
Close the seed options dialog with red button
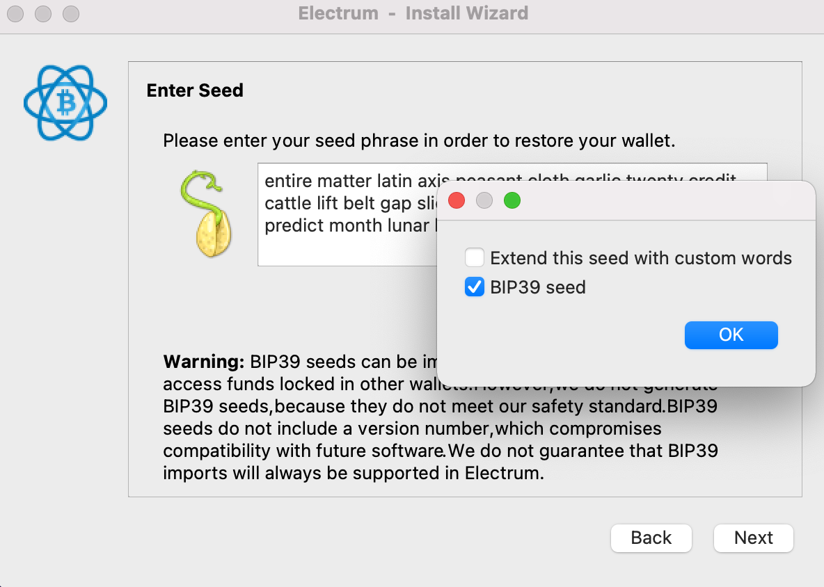[457, 200]
